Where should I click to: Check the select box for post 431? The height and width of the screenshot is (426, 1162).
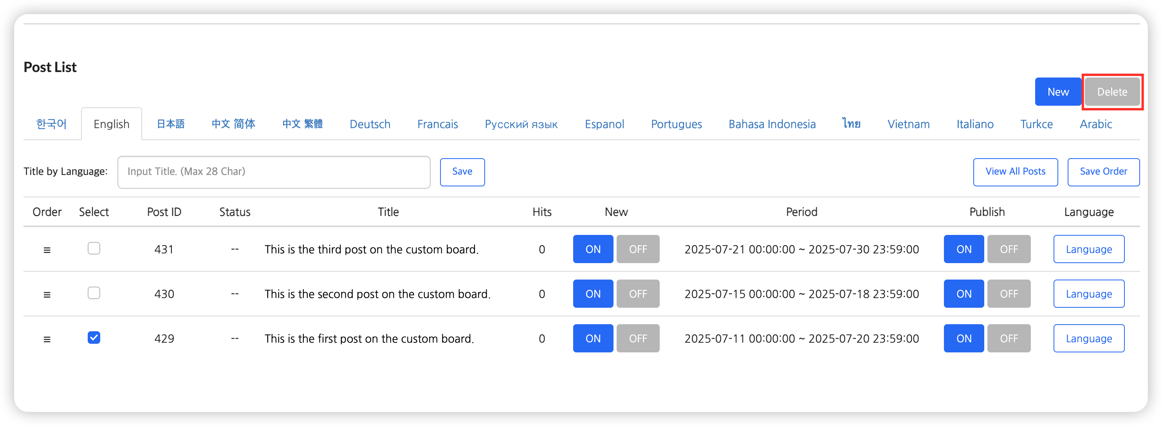[x=94, y=248]
